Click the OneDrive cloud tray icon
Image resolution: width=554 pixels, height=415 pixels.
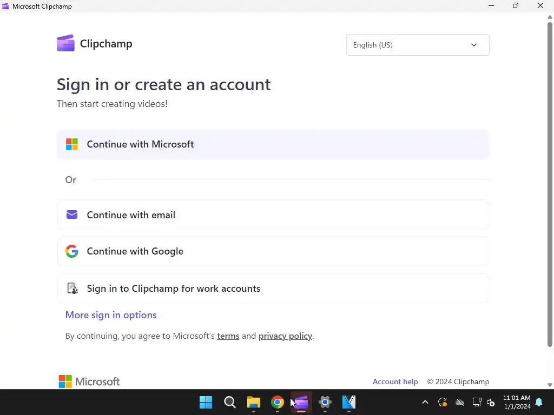click(x=460, y=402)
